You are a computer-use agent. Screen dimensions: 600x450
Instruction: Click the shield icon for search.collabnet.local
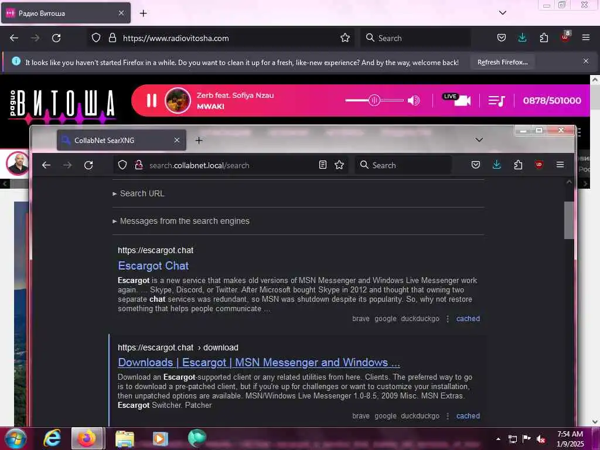[122, 165]
